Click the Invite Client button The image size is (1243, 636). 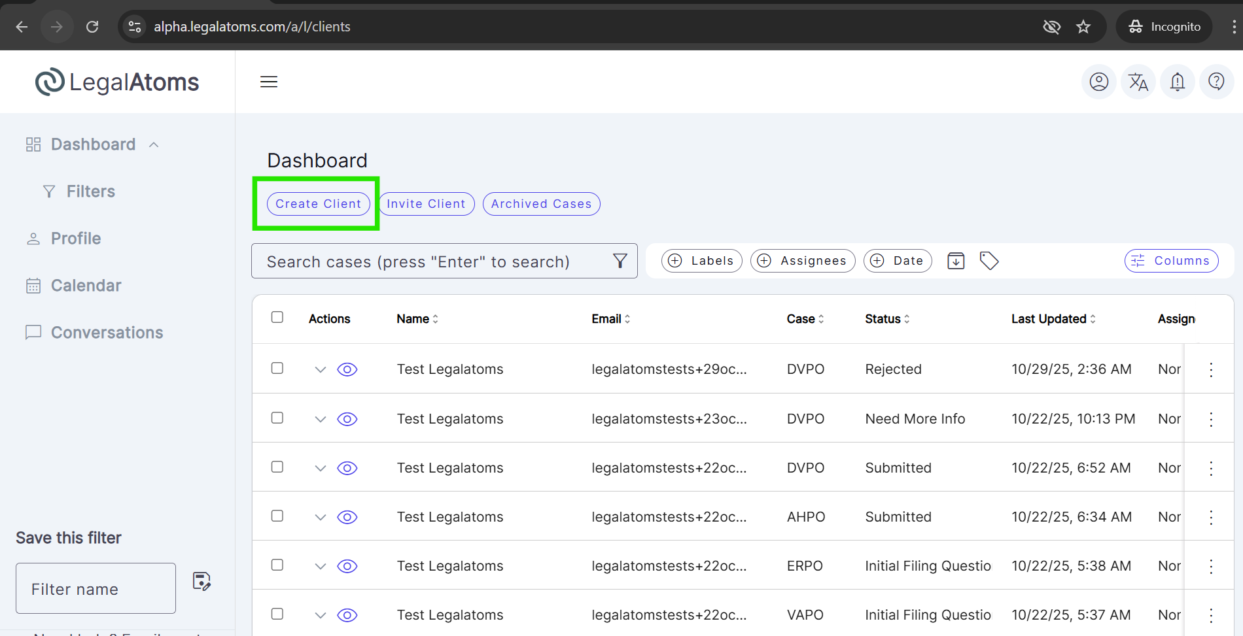click(426, 204)
